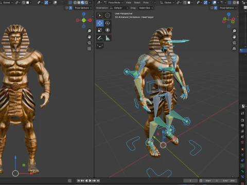The image size is (247, 185).
Task: Play animation in reverse
Action: click(86, 180)
